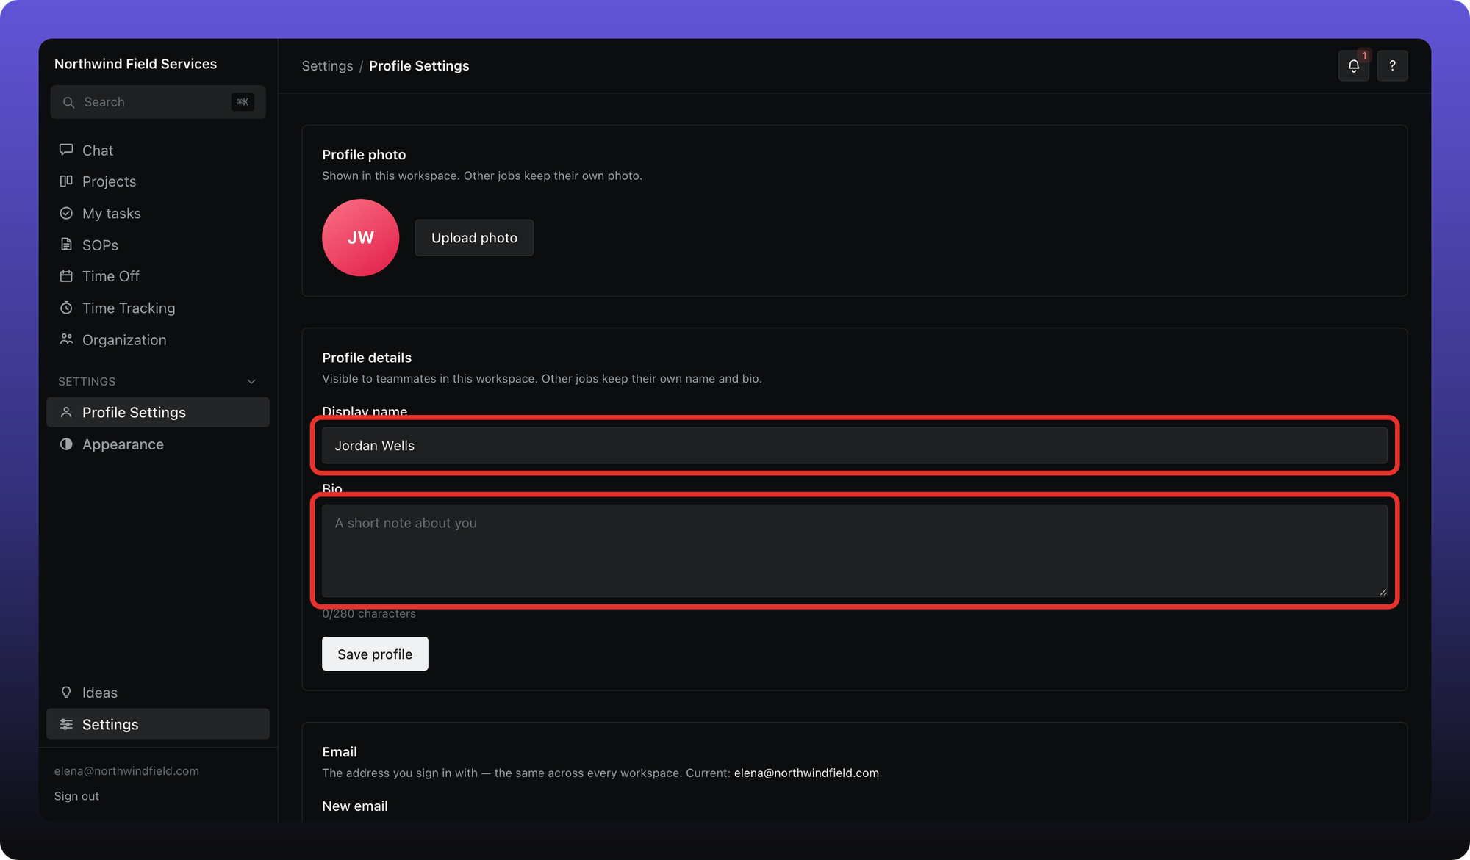
Task: Click the help question mark button
Action: click(1392, 66)
